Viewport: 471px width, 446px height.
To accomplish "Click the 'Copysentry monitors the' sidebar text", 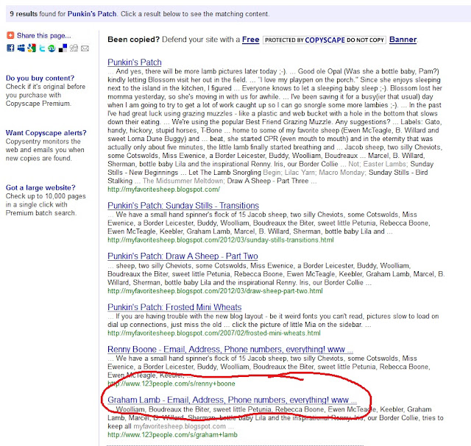I will [43, 141].
